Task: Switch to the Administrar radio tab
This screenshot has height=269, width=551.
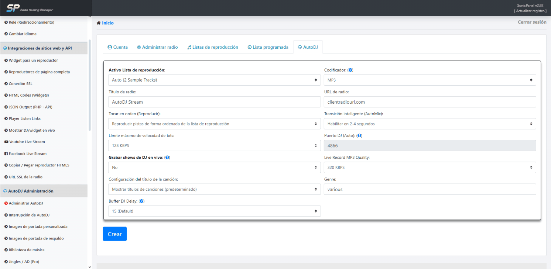Action: (x=157, y=47)
